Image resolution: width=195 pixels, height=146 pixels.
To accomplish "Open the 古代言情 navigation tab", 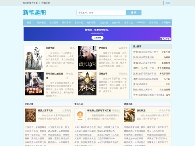I will click(x=54, y=23).
